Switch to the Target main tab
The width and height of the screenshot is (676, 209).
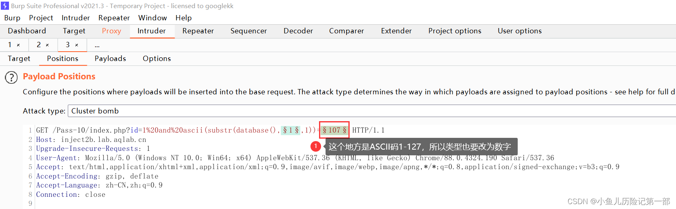coord(74,31)
